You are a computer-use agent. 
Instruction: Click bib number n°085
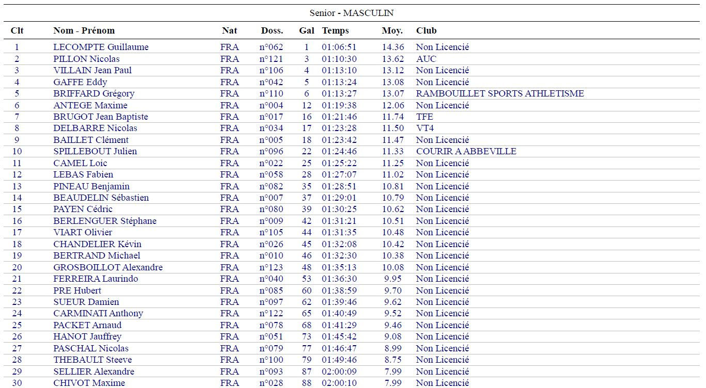[271, 290]
